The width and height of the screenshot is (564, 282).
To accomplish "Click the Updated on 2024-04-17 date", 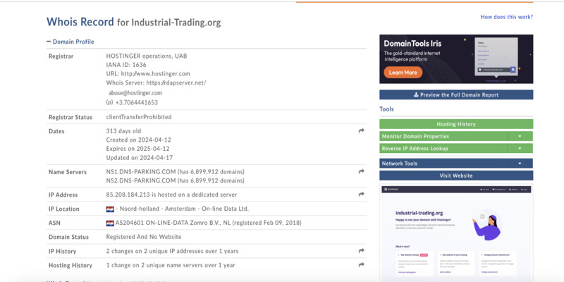I will [x=140, y=157].
